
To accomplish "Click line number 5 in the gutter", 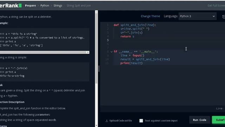I will tap(108, 40).
